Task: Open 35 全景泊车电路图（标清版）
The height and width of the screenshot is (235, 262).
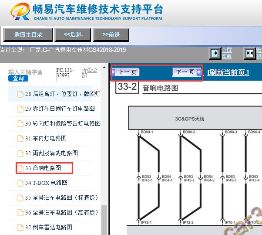Action: 61,198
